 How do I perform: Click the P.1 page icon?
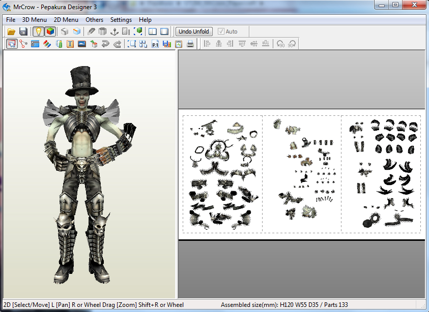click(x=155, y=44)
